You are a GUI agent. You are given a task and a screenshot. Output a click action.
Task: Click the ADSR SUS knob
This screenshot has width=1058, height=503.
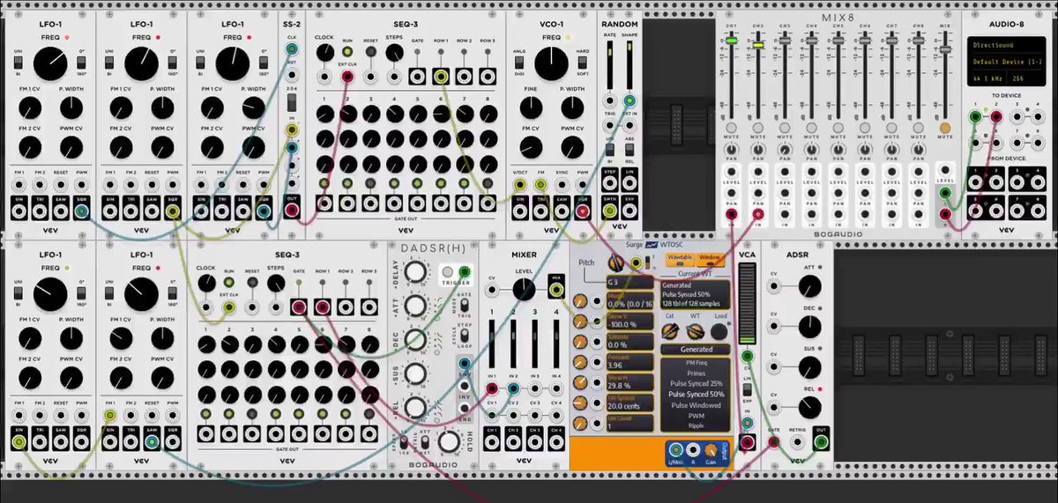pos(809,366)
